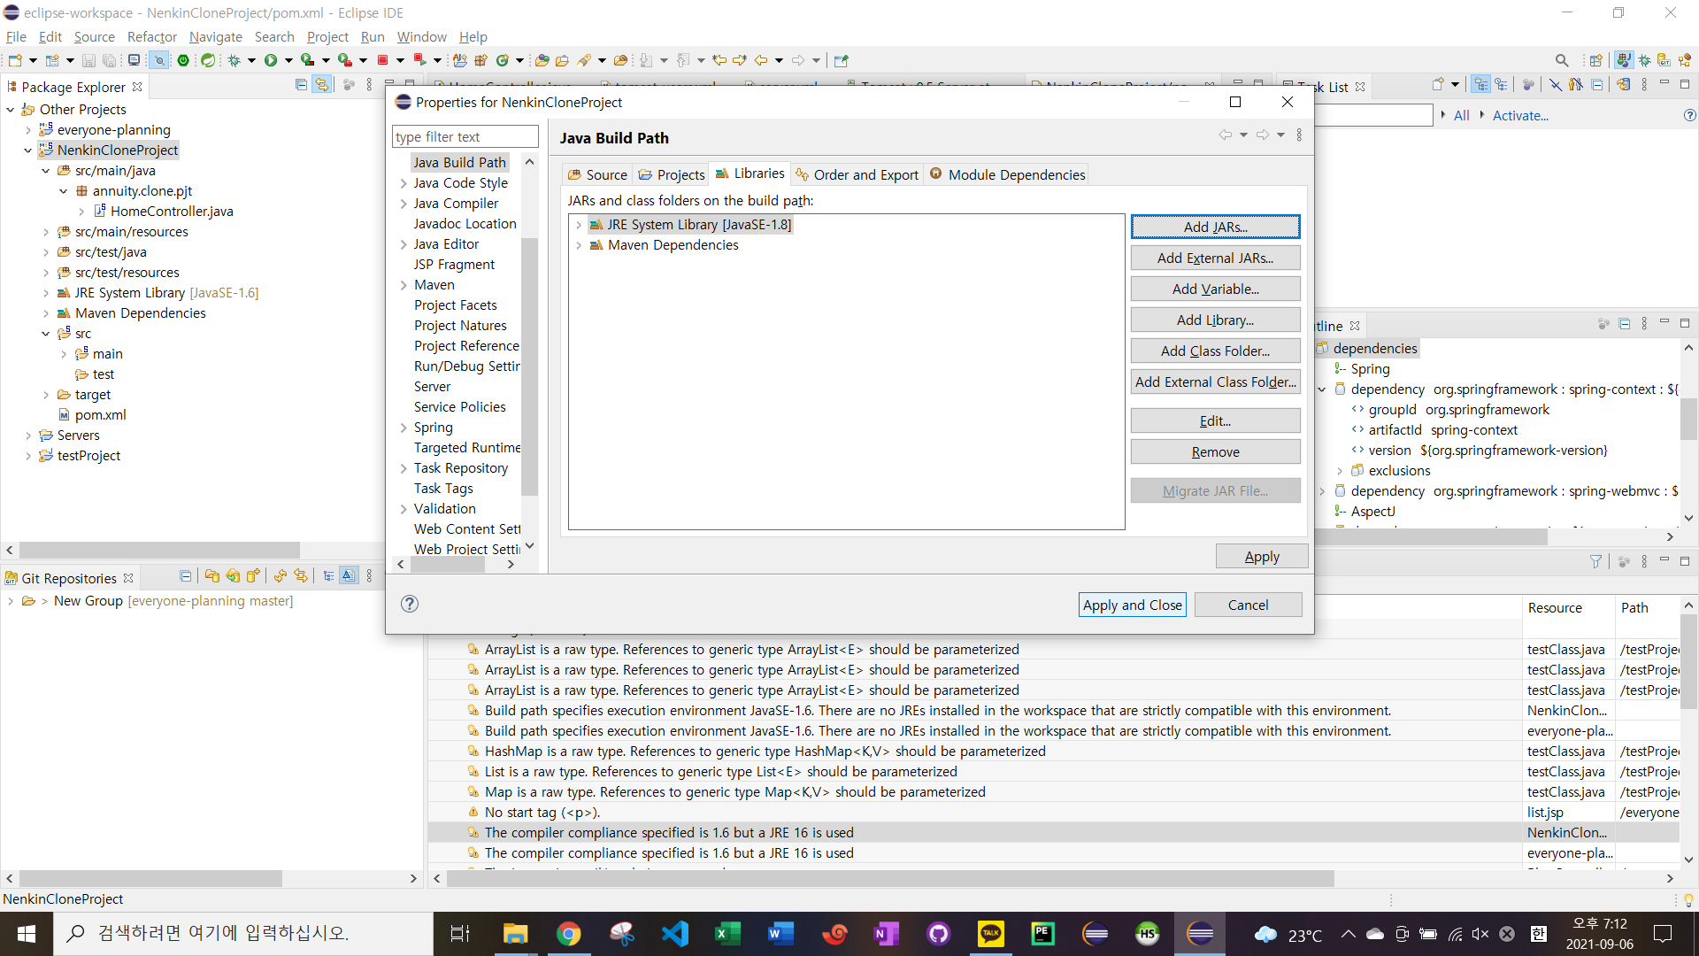Open Chrome from the taskbar
This screenshot has width=1699, height=956.
(568, 933)
